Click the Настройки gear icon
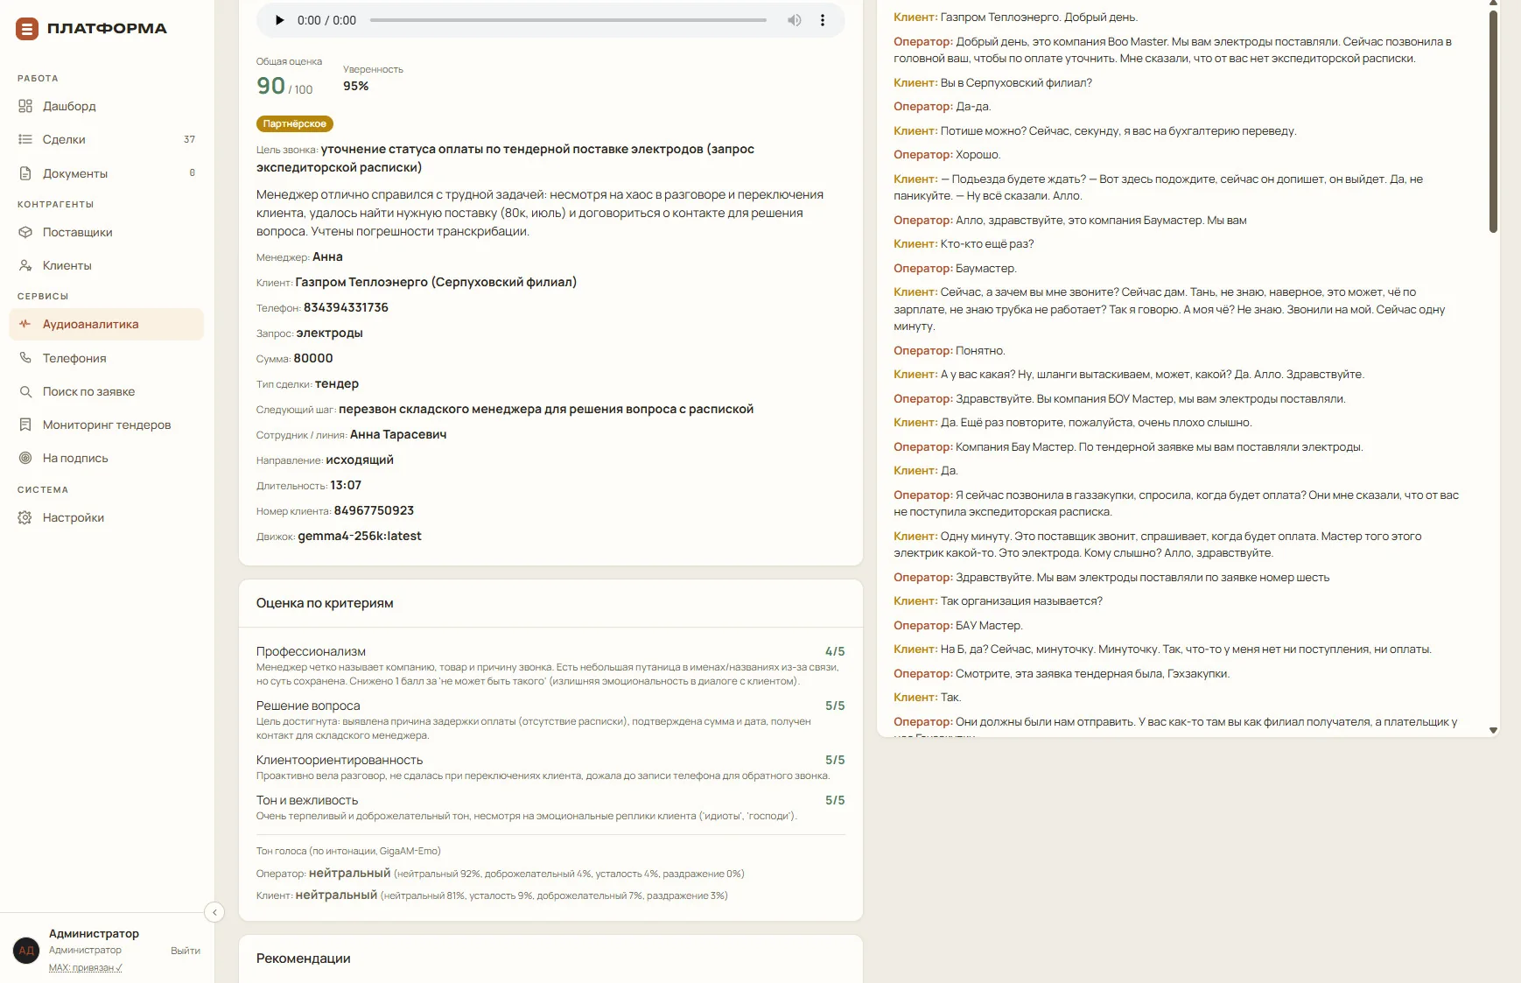This screenshot has width=1521, height=983. [25, 517]
